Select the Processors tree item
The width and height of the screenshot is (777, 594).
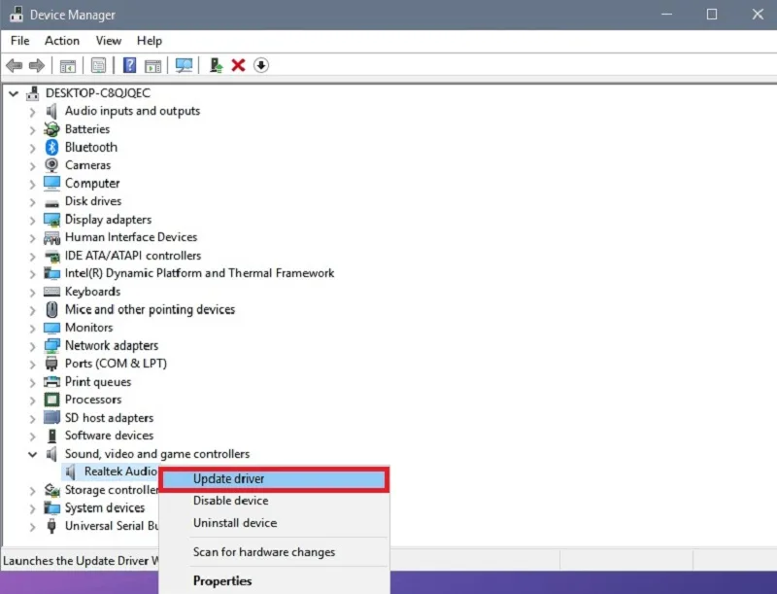pyautogui.click(x=93, y=400)
